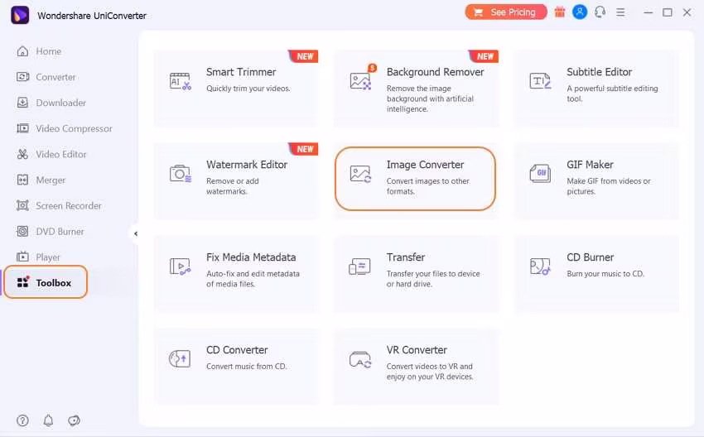Open the Watermark Editor title
The image size is (704, 437).
[x=247, y=165]
